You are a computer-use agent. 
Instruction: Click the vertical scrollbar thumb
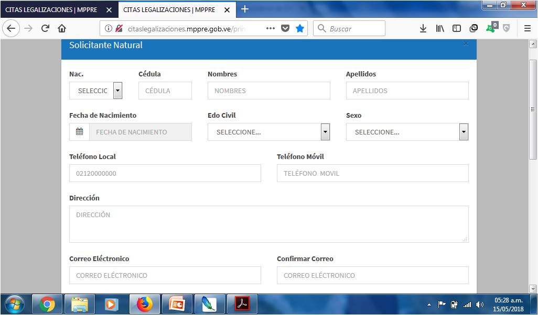tap(533, 109)
